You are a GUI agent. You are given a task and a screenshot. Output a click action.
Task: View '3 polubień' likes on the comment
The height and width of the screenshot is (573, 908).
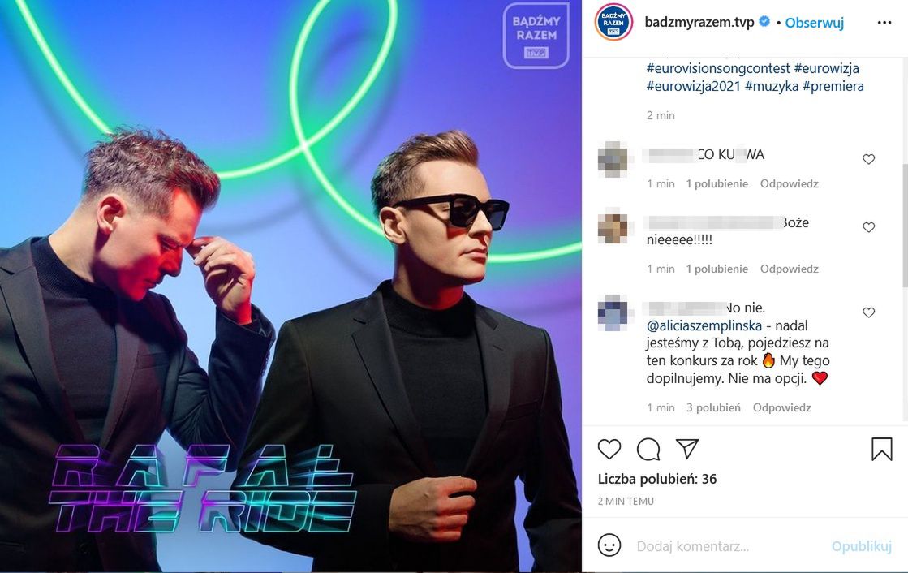point(713,407)
